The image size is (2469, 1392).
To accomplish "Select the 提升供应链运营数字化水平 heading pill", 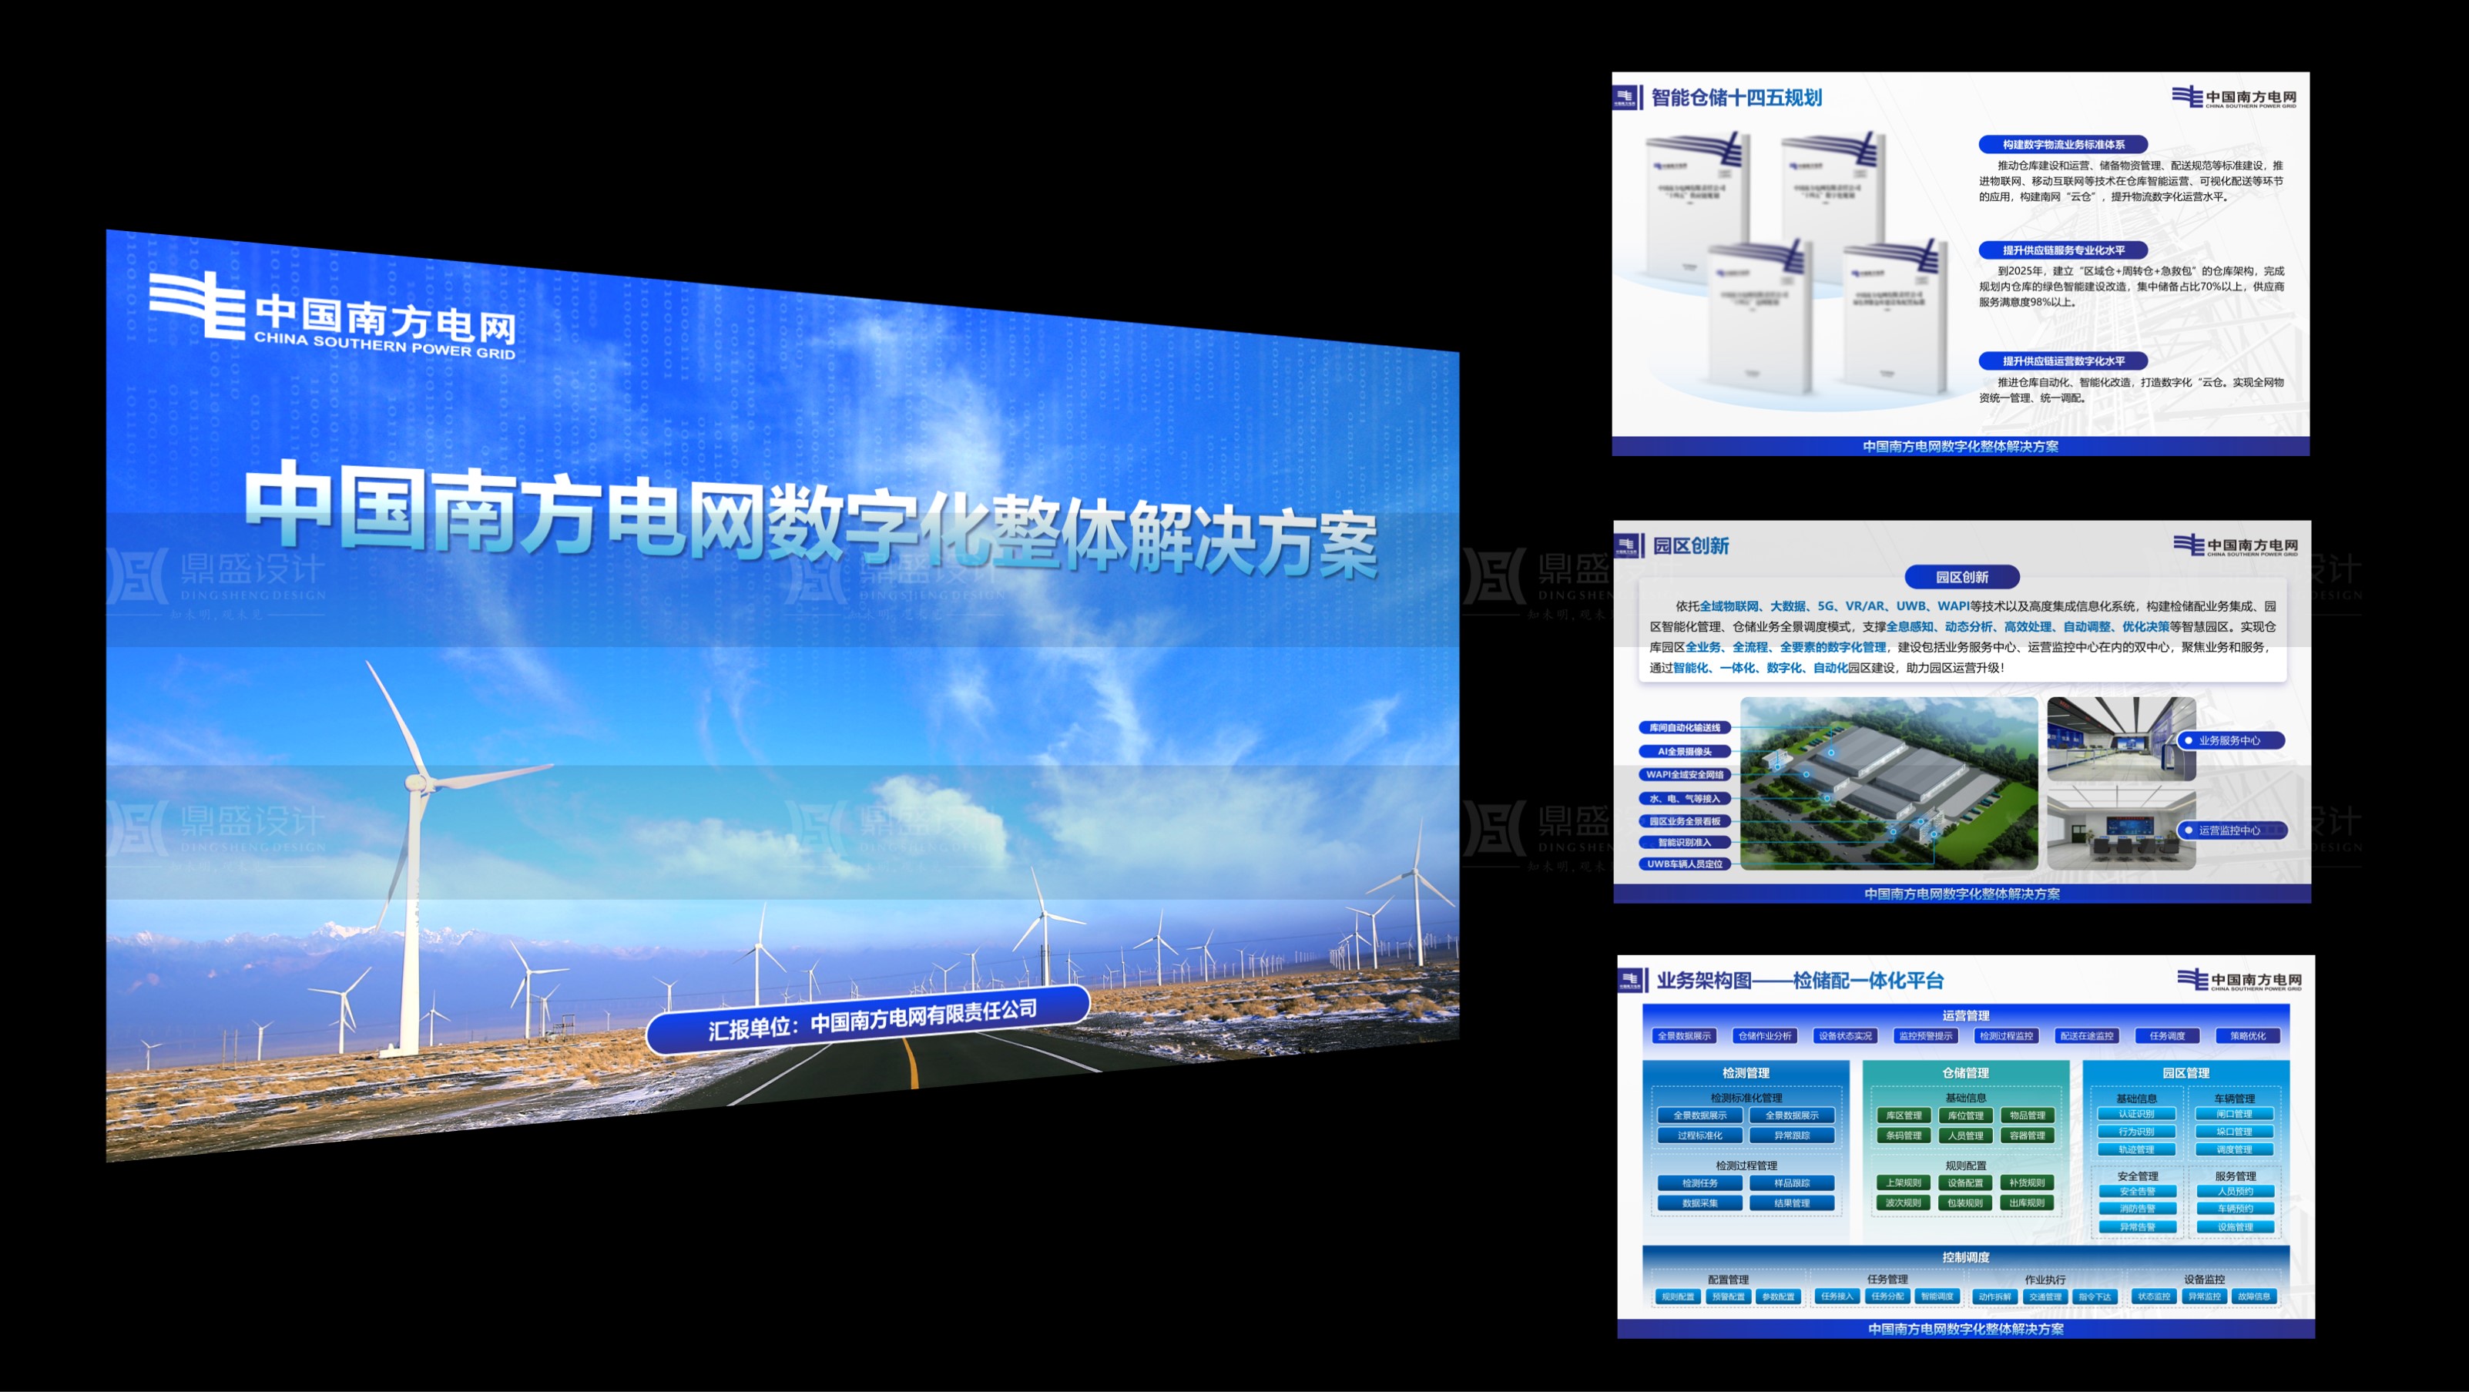I will tap(2062, 361).
